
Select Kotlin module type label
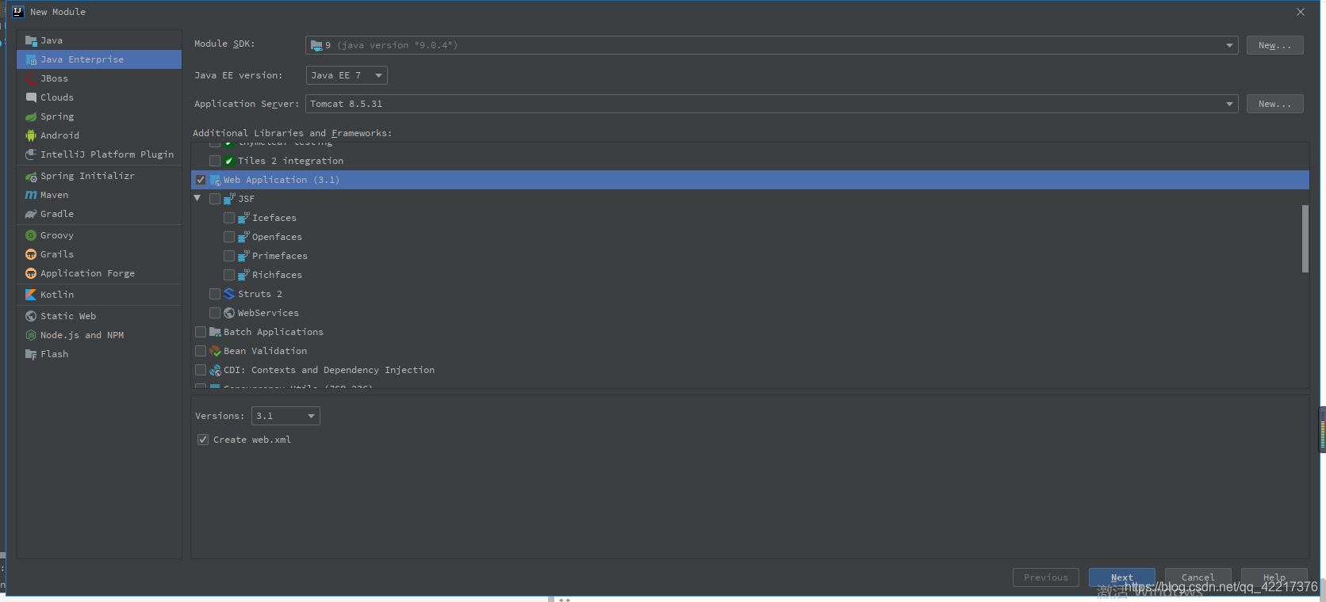tap(57, 295)
